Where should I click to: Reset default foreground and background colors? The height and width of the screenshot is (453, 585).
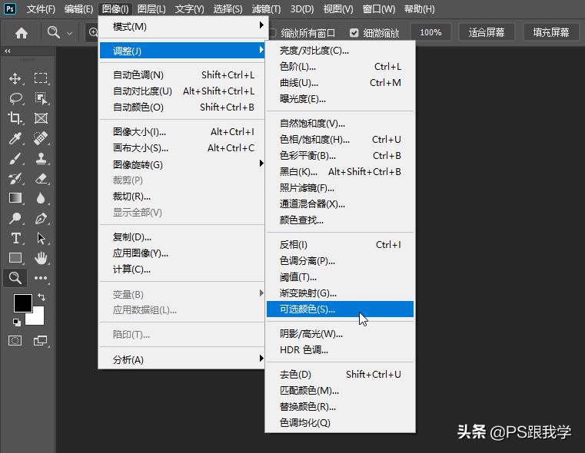tap(16, 322)
